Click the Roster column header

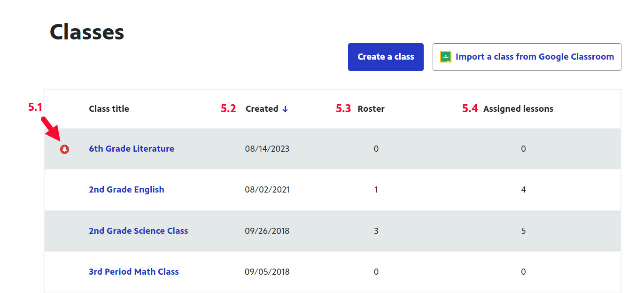(371, 109)
